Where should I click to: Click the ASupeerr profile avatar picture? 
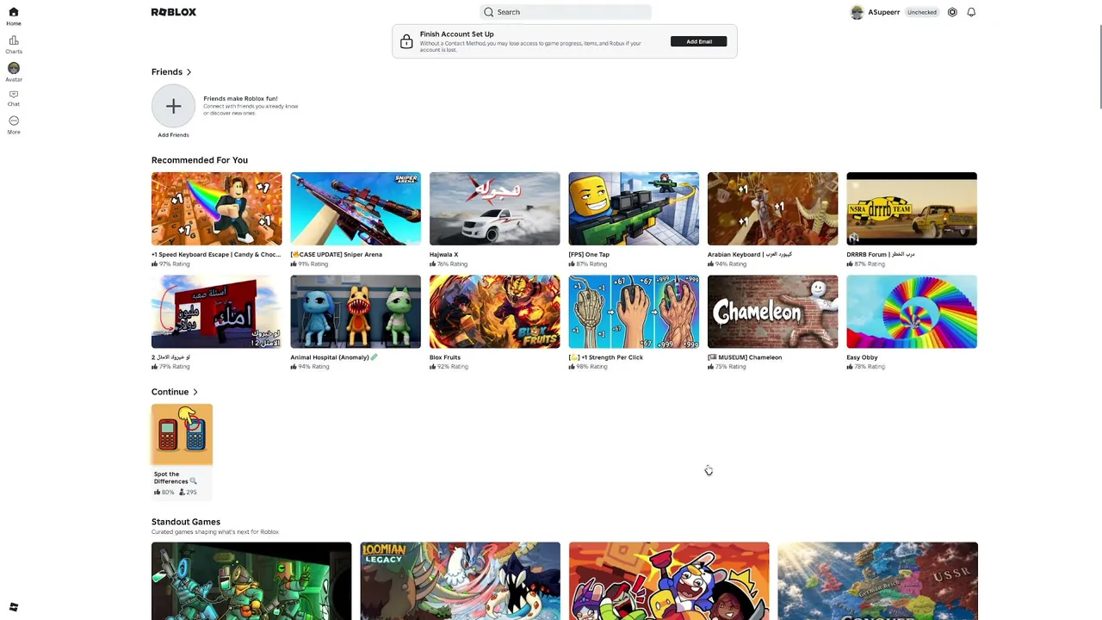click(857, 12)
